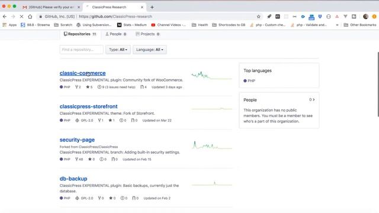This screenshot has height=213, width=379.
Task: Click the page vertical scrollbar
Action: pos(378,84)
